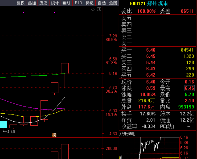
Task: Select 买三 price 6.44
Action: click(151, 62)
